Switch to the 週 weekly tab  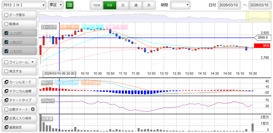[136, 5]
